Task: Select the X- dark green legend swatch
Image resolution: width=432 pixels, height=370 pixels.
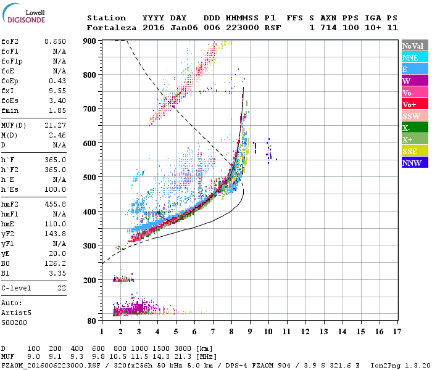Action: click(415, 128)
